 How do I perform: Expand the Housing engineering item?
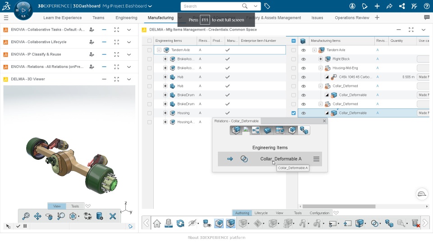[x=165, y=113]
